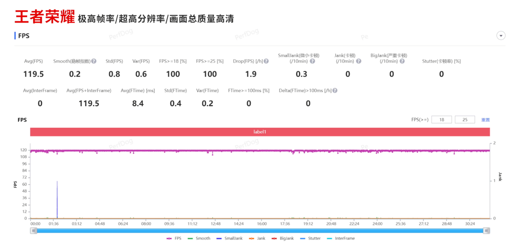Click right handle of time range slider
This screenshot has height=249, width=513.
coord(487,231)
